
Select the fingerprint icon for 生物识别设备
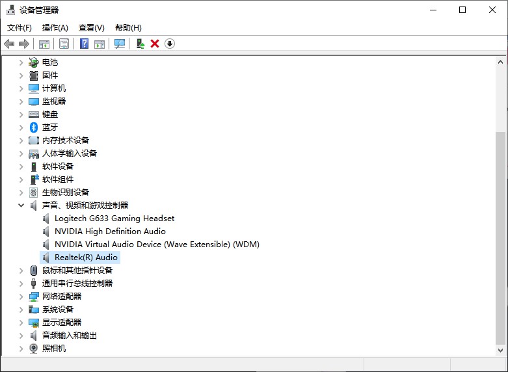pos(34,193)
